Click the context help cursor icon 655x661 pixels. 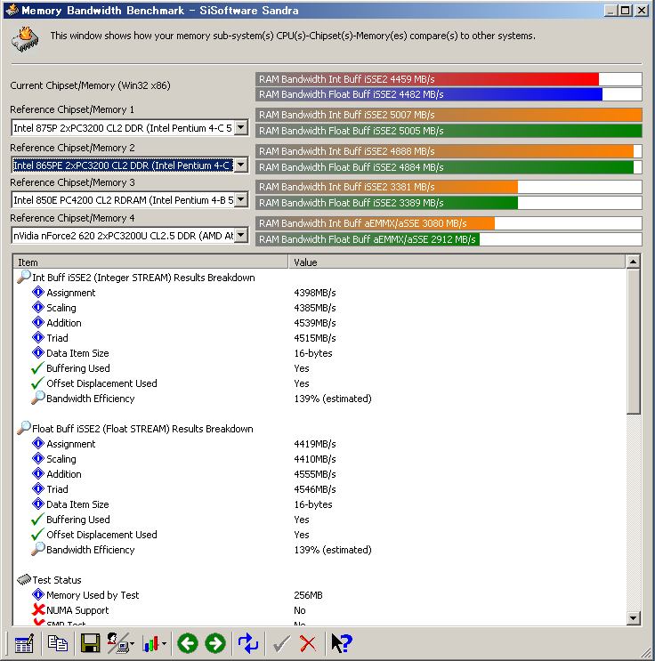tap(342, 643)
